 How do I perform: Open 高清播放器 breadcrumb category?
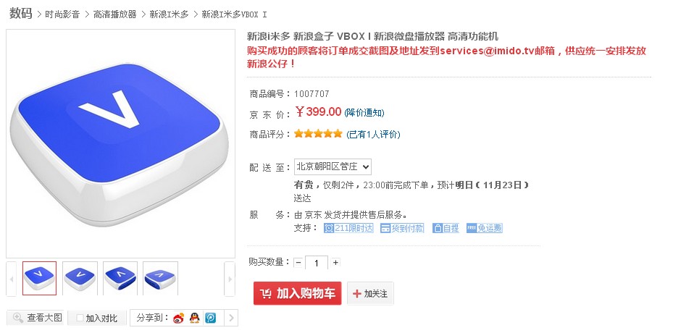[115, 14]
